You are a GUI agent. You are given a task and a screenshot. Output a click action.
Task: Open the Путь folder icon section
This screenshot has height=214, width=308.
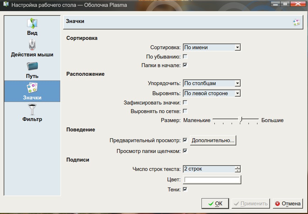click(32, 66)
